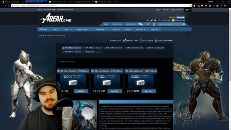Open a new browser tab
Image resolution: width=231 pixels, height=130 pixels.
tap(120, 2)
